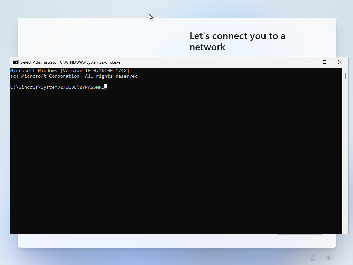Click the 'Select Administrator' title bar text
The image size is (353, 265).
coord(71,62)
